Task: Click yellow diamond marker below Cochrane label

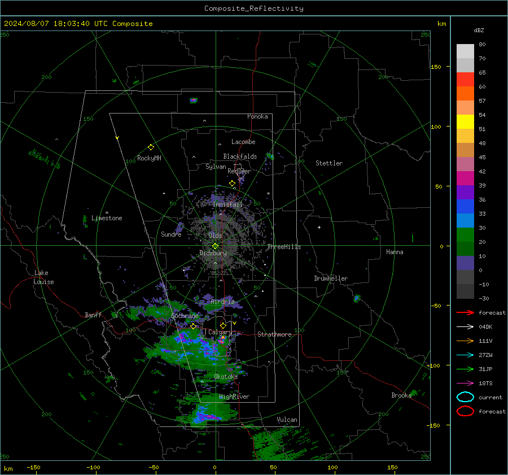Action: coord(194,326)
